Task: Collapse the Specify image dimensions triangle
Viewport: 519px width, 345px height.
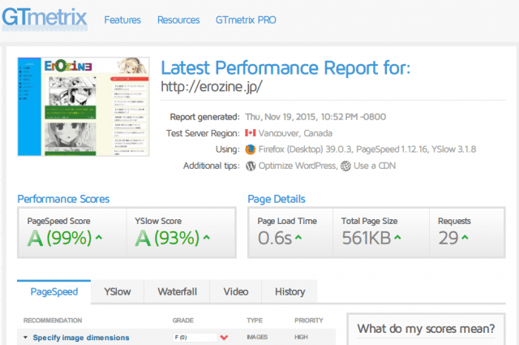Action: [x=25, y=338]
